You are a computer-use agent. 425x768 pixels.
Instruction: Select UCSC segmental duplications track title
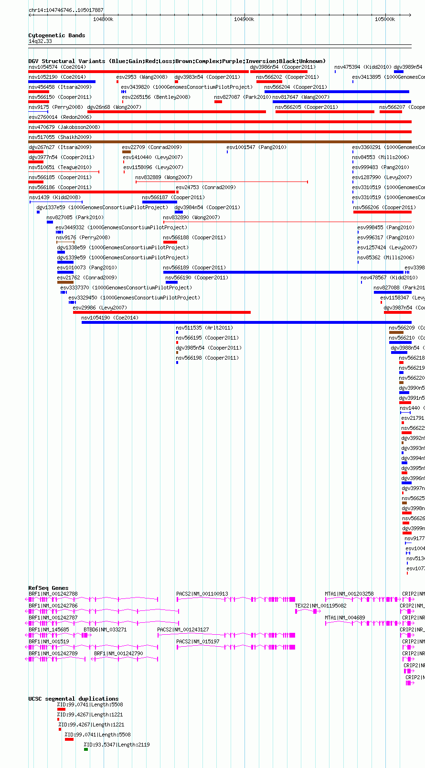click(74, 699)
